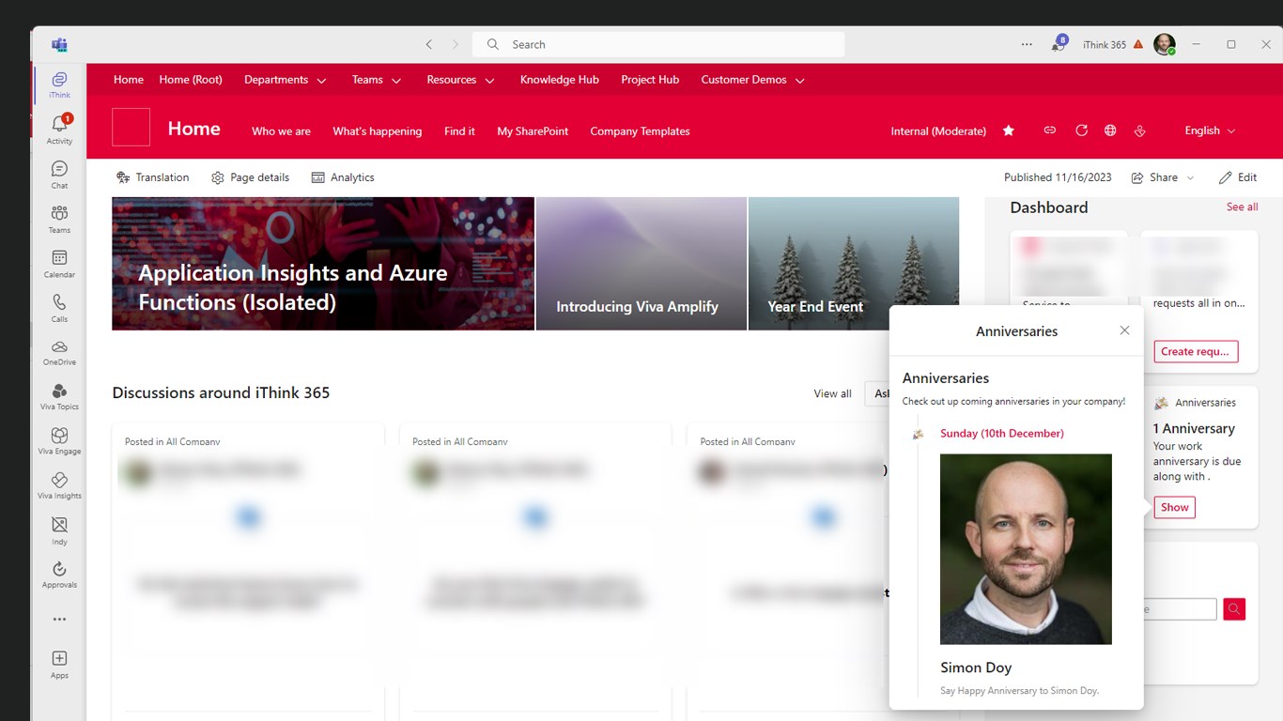This screenshot has height=721, width=1283.
Task: Click Show on the Anniversaries card
Action: tap(1174, 507)
